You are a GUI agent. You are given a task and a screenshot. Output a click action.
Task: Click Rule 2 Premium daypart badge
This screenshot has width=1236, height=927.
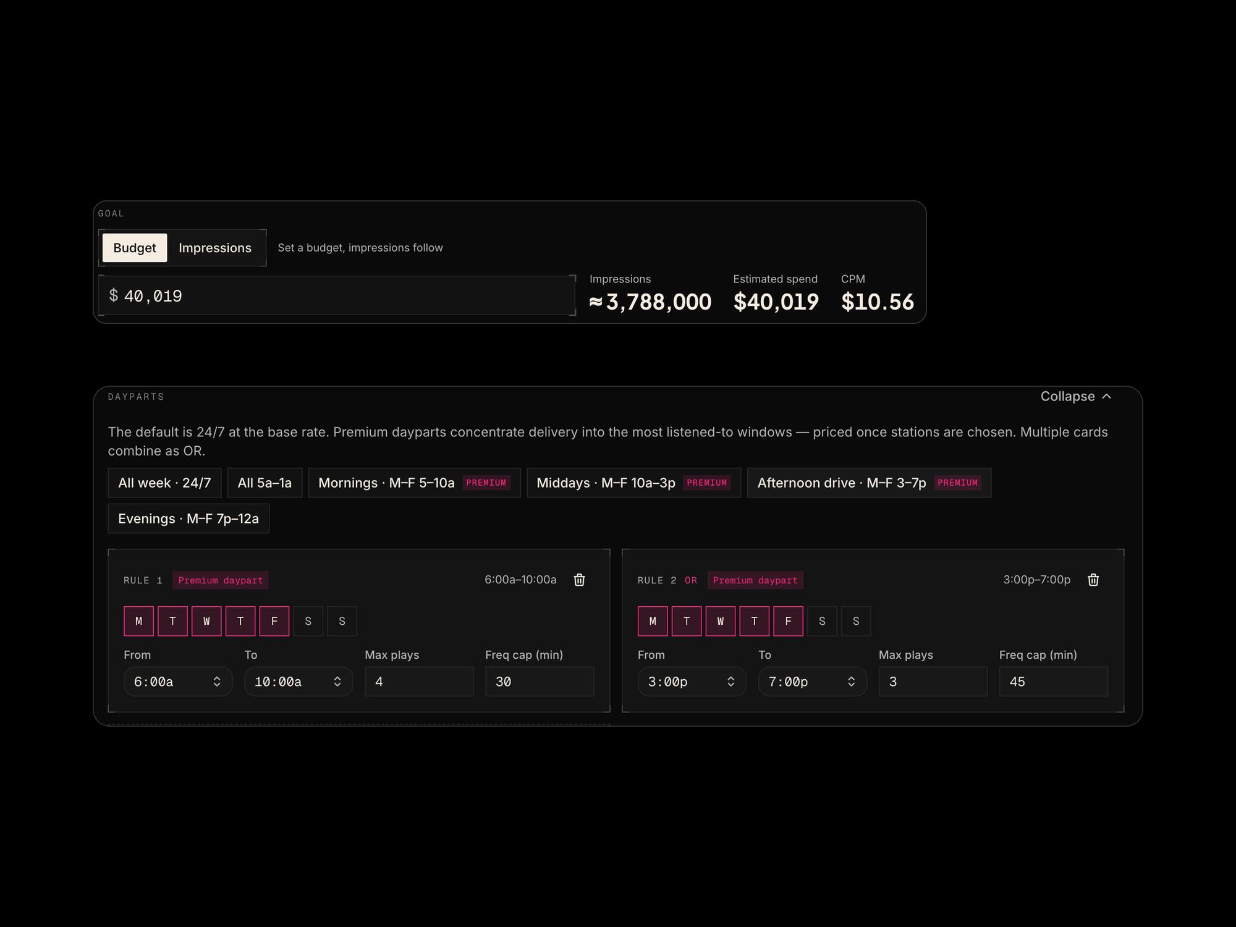[x=755, y=580]
